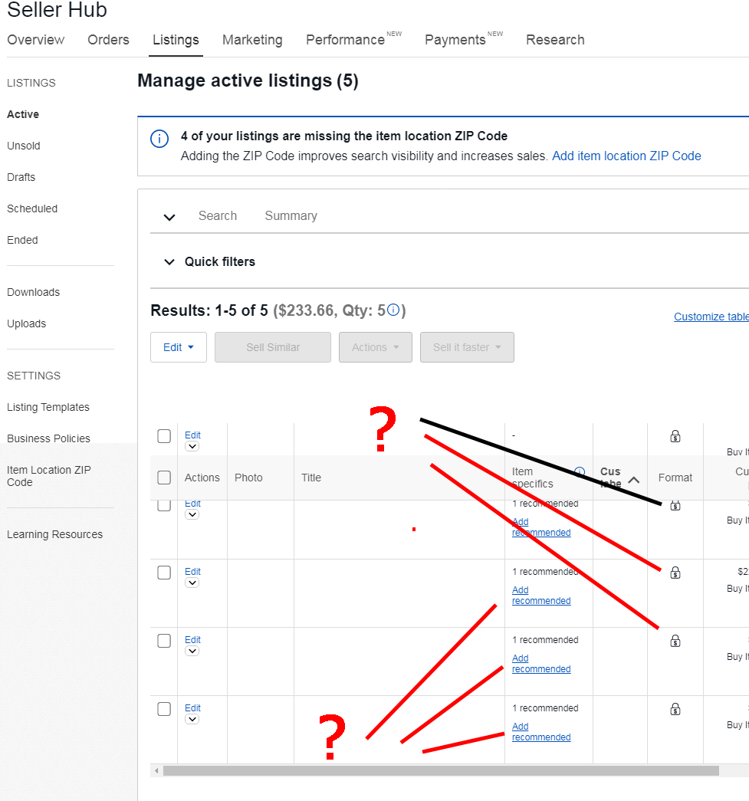Open Uploads in the sidebar
Viewport: 749px width, 801px height.
click(x=27, y=324)
